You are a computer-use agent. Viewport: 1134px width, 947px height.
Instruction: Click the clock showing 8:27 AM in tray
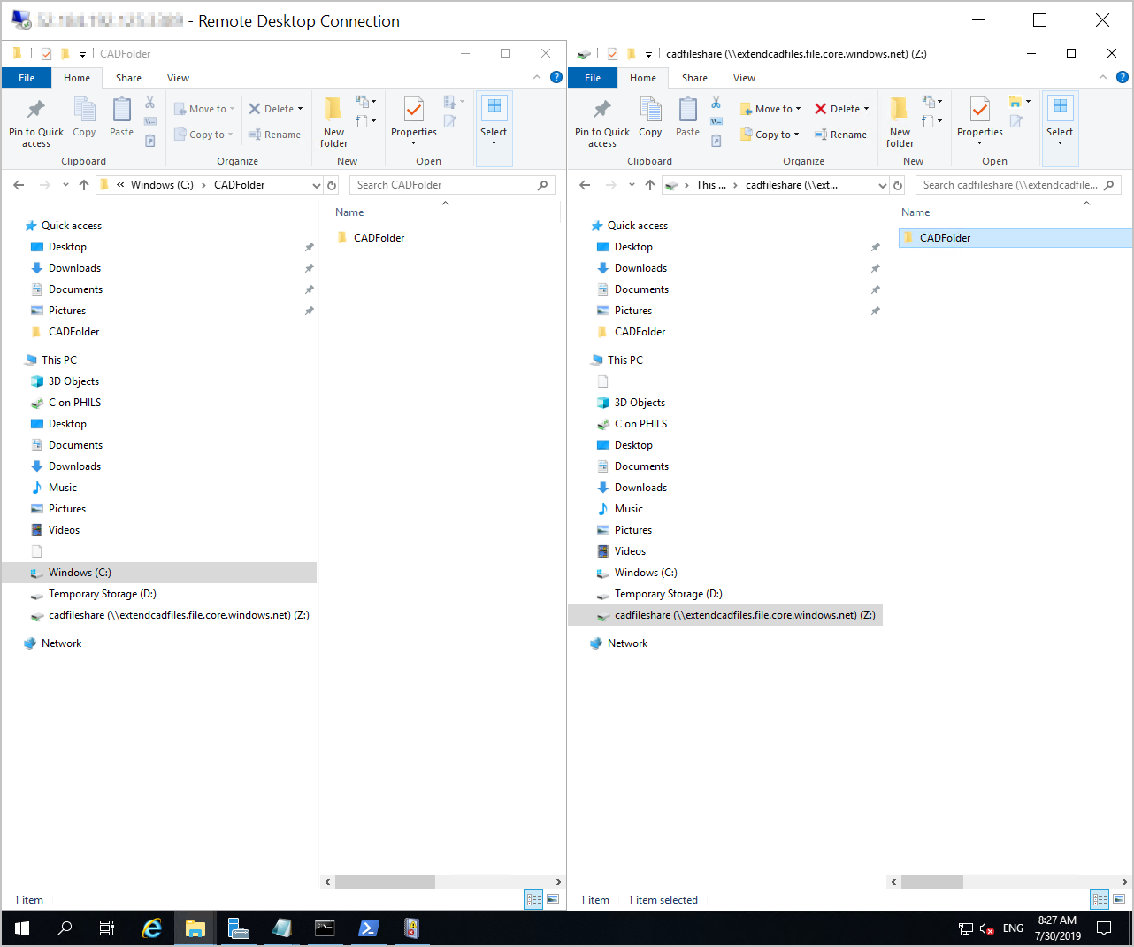click(1057, 920)
